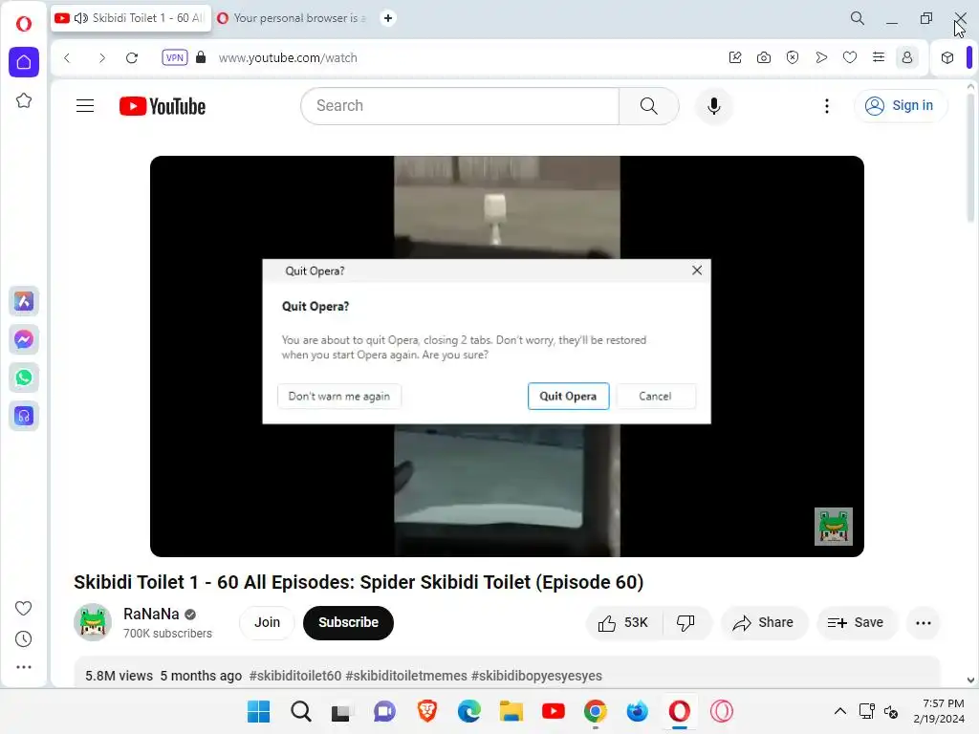
Task: Open the Opera menu logo
Action: coord(24,24)
